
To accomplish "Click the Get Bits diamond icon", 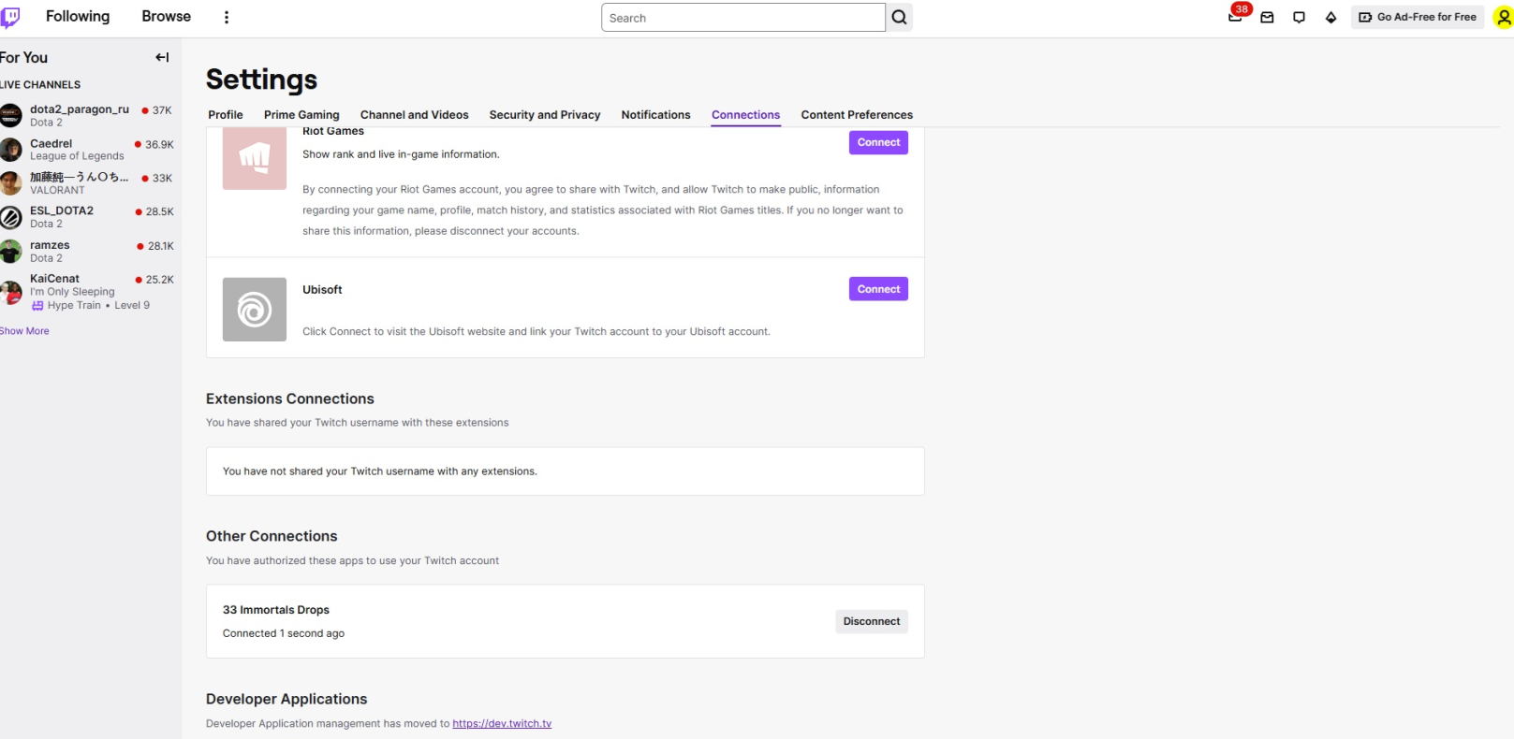I will click(1330, 18).
